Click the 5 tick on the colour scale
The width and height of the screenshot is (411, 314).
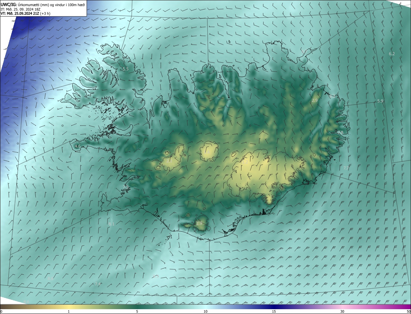tap(137, 311)
